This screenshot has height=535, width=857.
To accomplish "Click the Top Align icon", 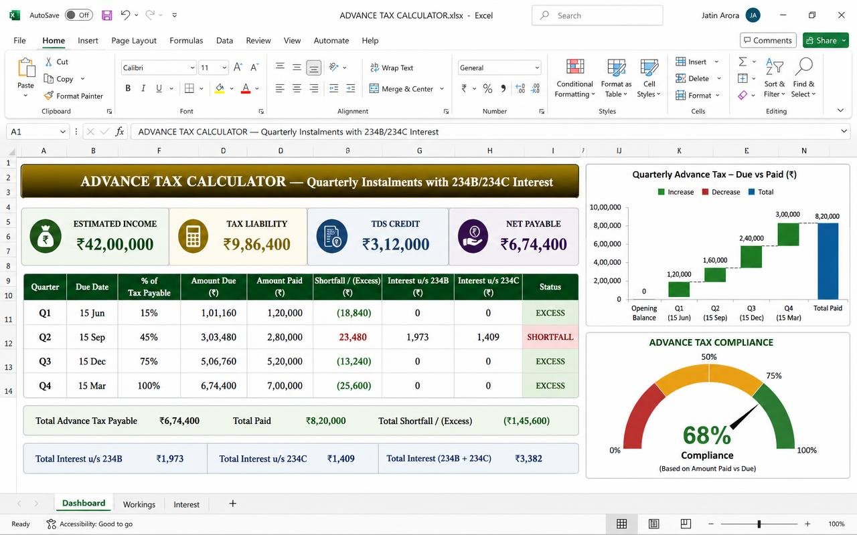I will click(x=280, y=67).
